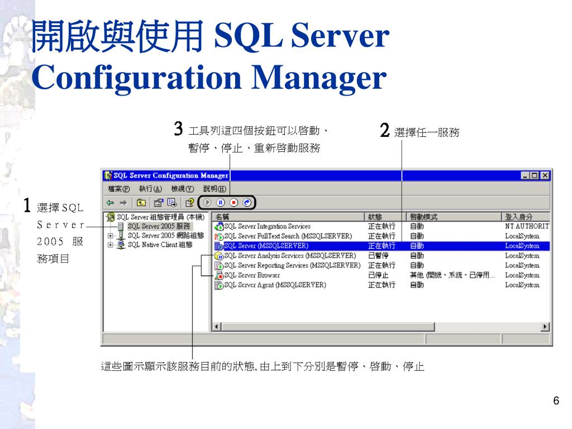Open the 檢視(V) menu
This screenshot has width=572, height=429.
coord(183,189)
